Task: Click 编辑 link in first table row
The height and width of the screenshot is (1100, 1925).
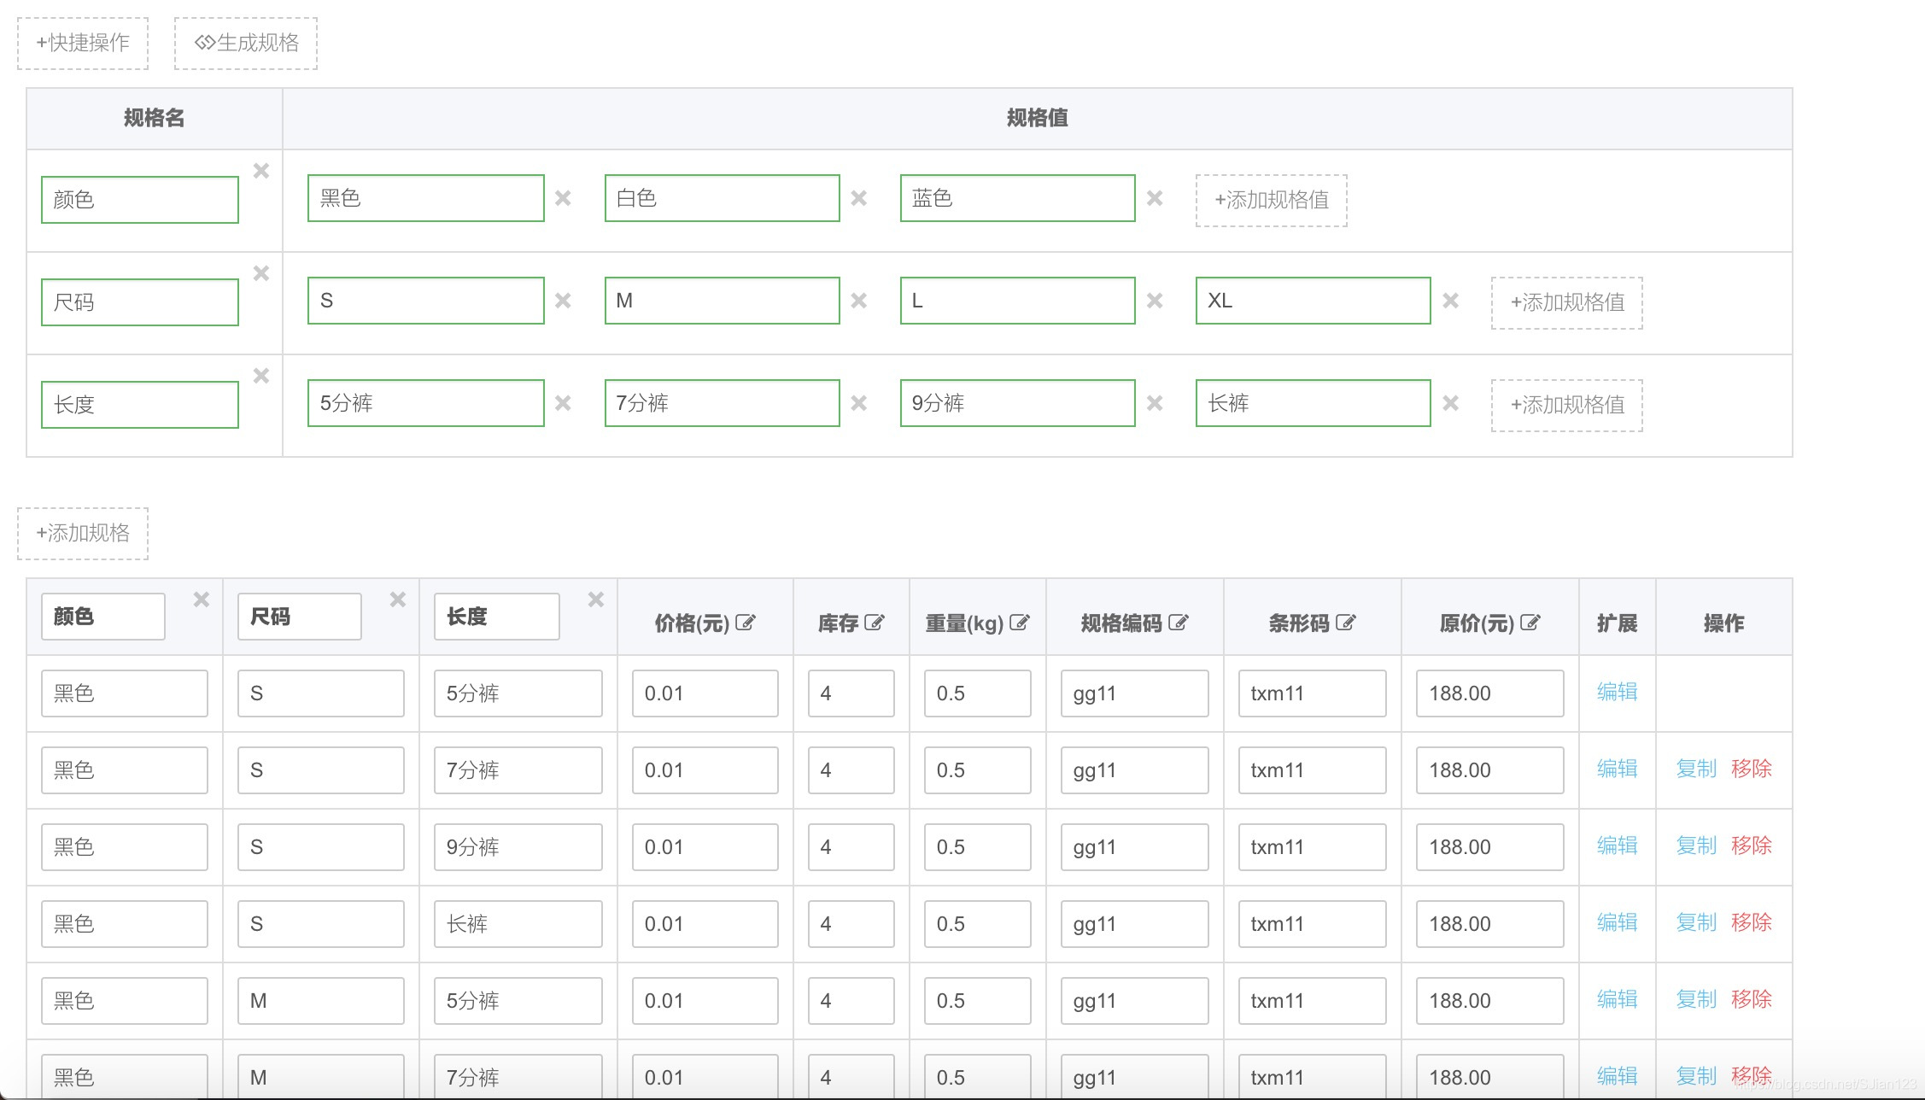Action: coord(1617,692)
